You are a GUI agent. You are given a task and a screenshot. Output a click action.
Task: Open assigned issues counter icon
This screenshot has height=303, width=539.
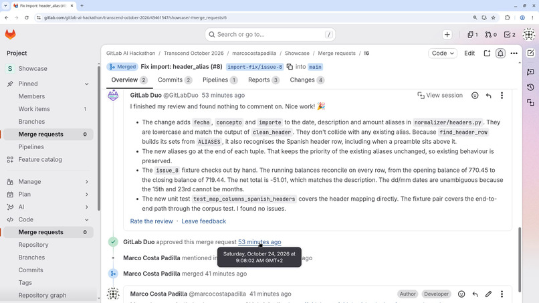pos(473,34)
